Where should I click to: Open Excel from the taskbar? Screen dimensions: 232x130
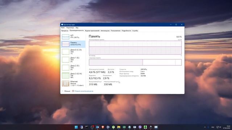tap(124, 127)
